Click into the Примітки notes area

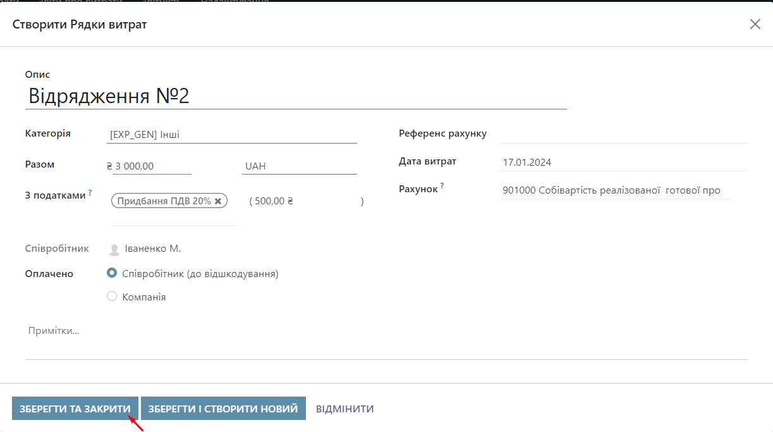(x=386, y=338)
